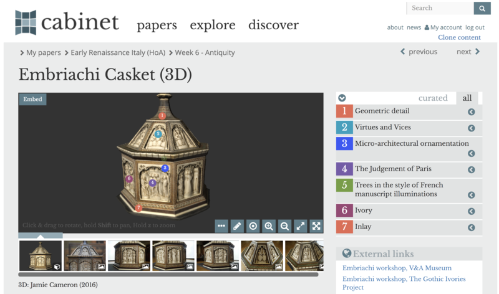Open the explore menu
Viewport: 499px width, 294px height.
(x=213, y=25)
